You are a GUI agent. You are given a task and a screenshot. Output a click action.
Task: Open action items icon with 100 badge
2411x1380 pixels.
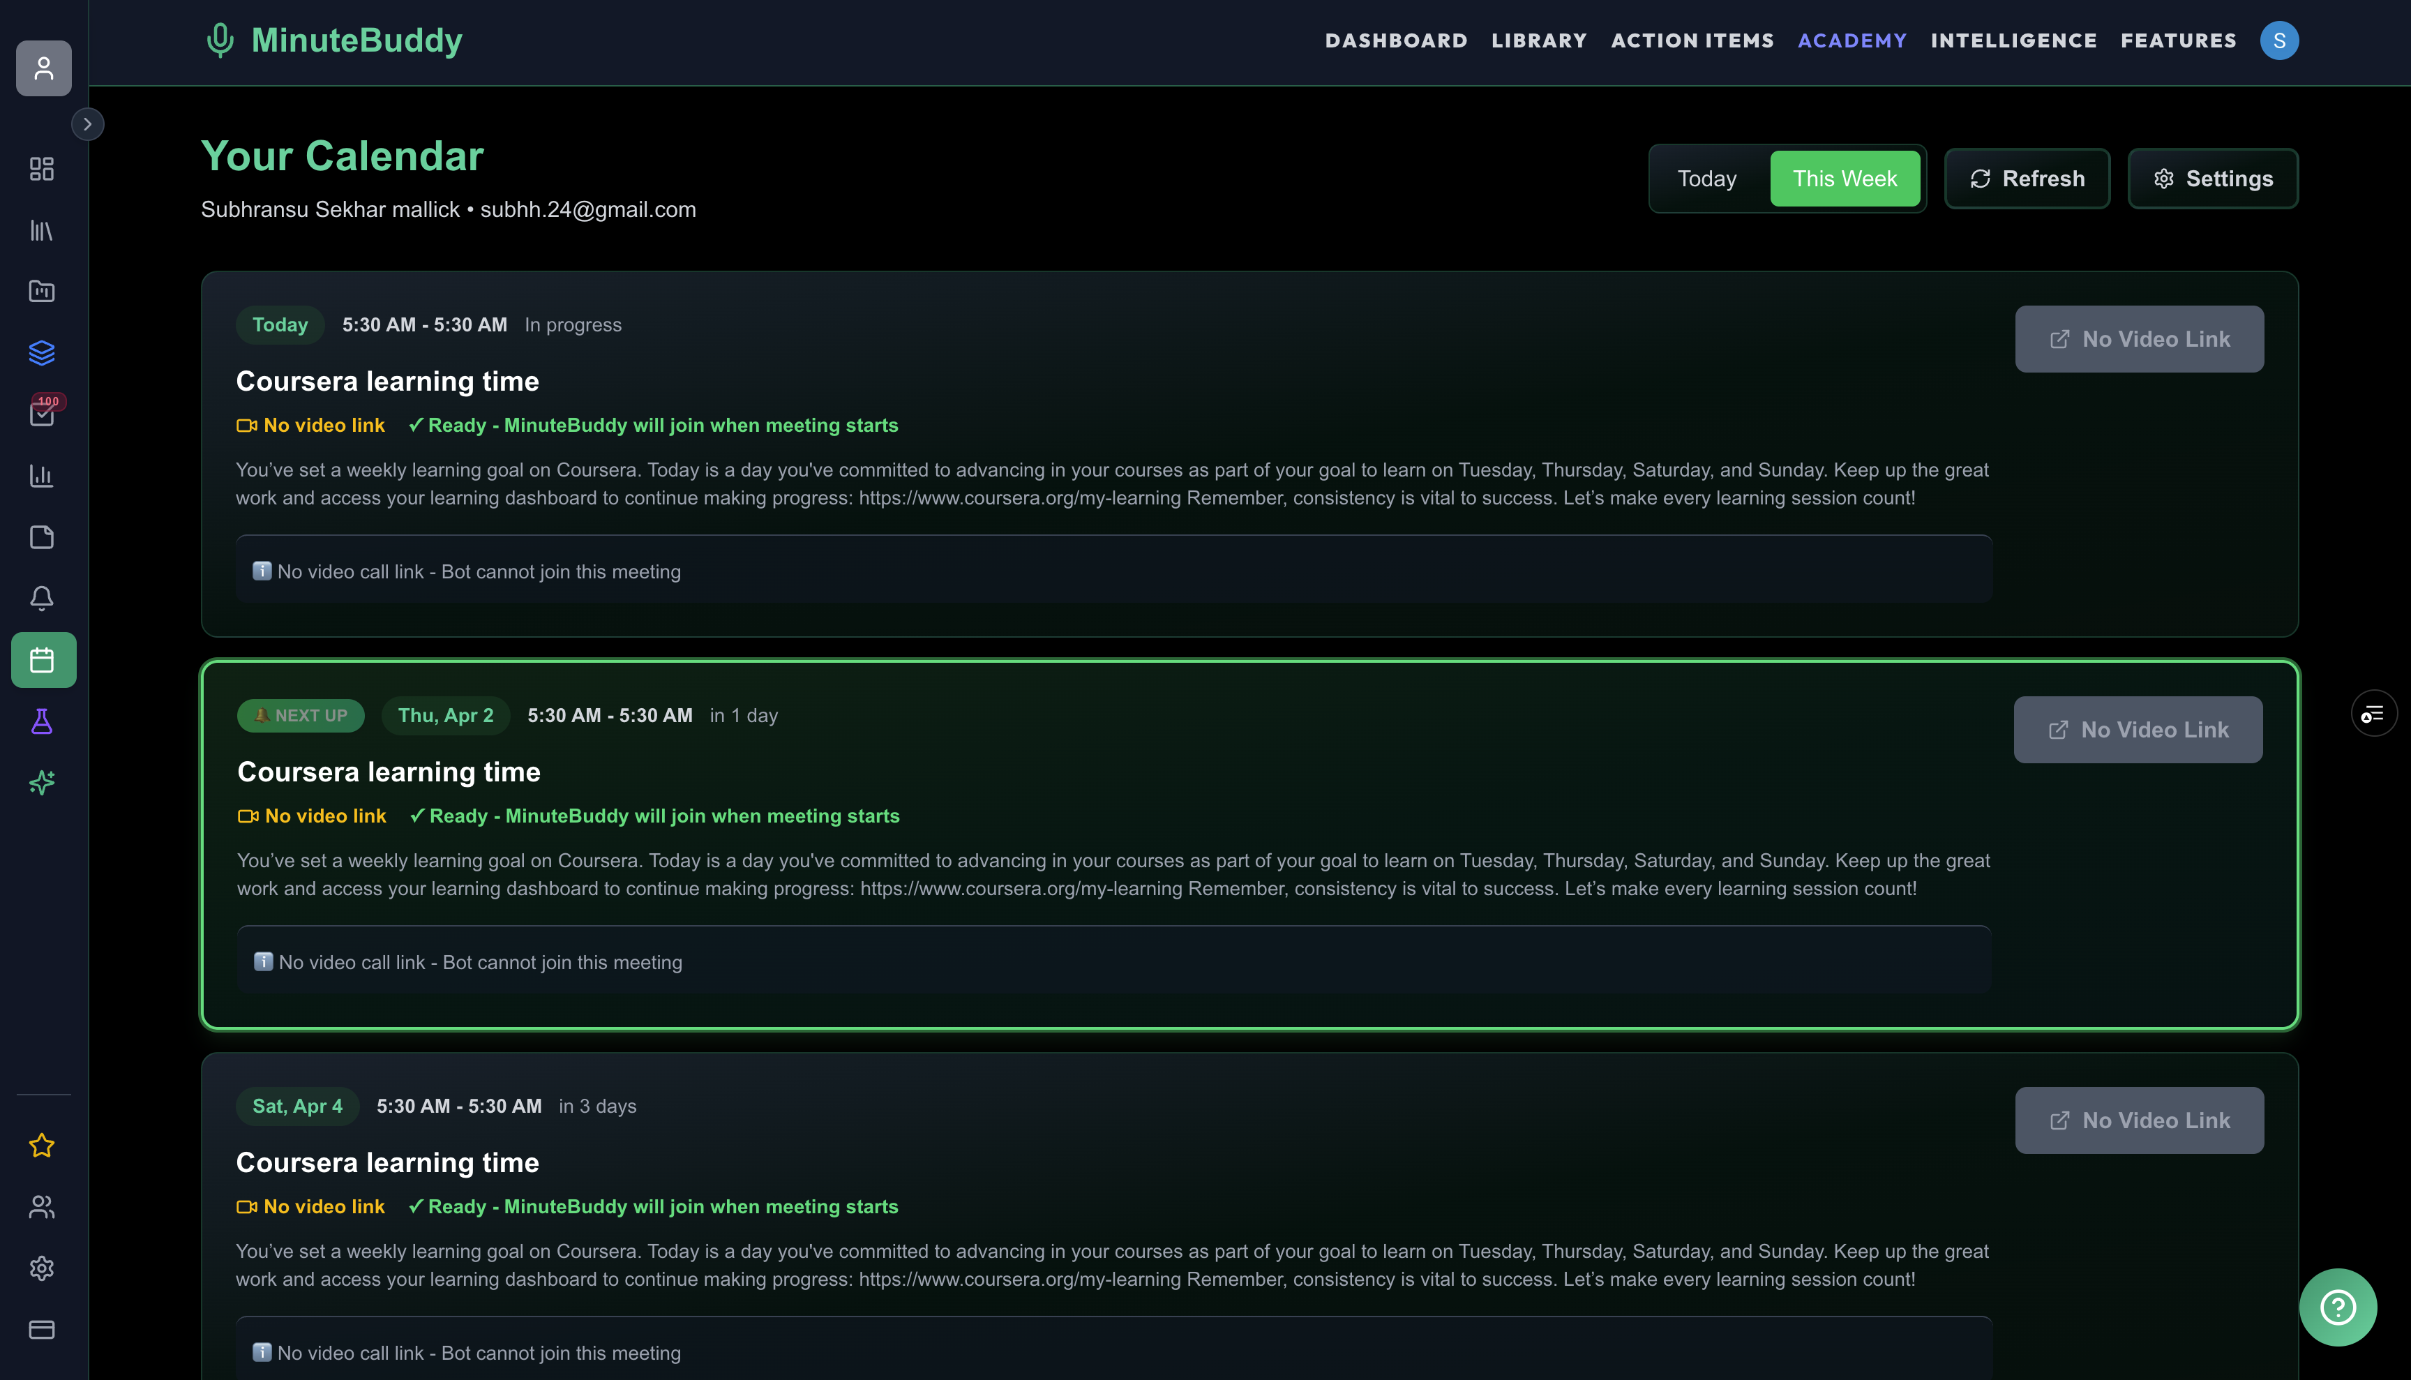[42, 413]
